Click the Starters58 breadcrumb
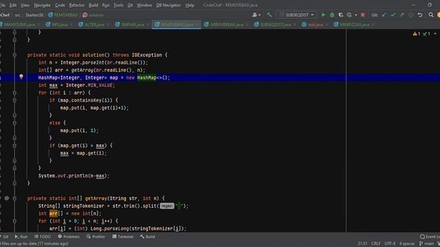 pyautogui.click(x=34, y=15)
